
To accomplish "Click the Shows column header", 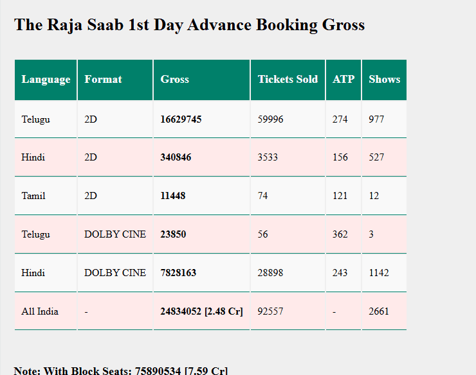I will (x=384, y=80).
